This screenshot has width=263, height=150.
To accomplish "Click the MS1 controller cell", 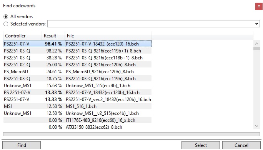I will point(8,106).
